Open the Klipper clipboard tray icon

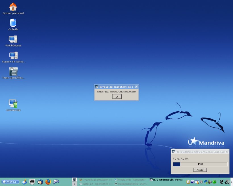click(x=188, y=182)
